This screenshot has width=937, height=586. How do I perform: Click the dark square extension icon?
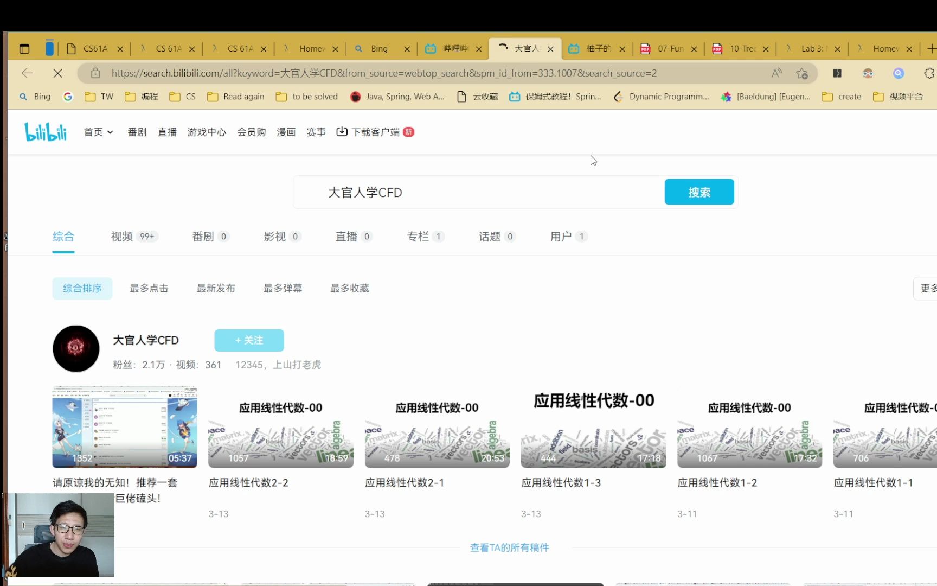(x=837, y=73)
